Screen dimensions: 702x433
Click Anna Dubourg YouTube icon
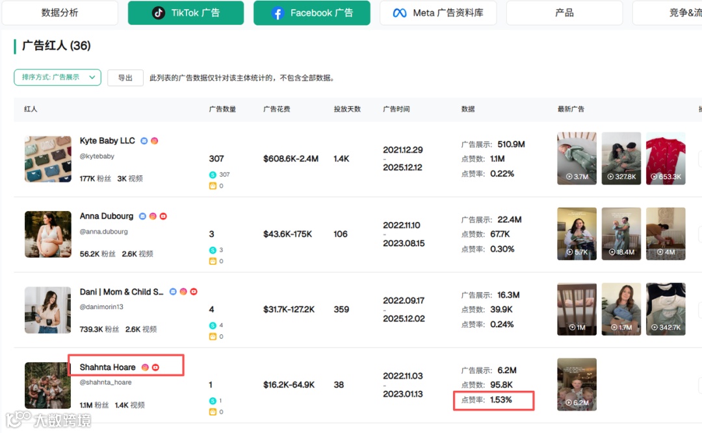point(163,216)
